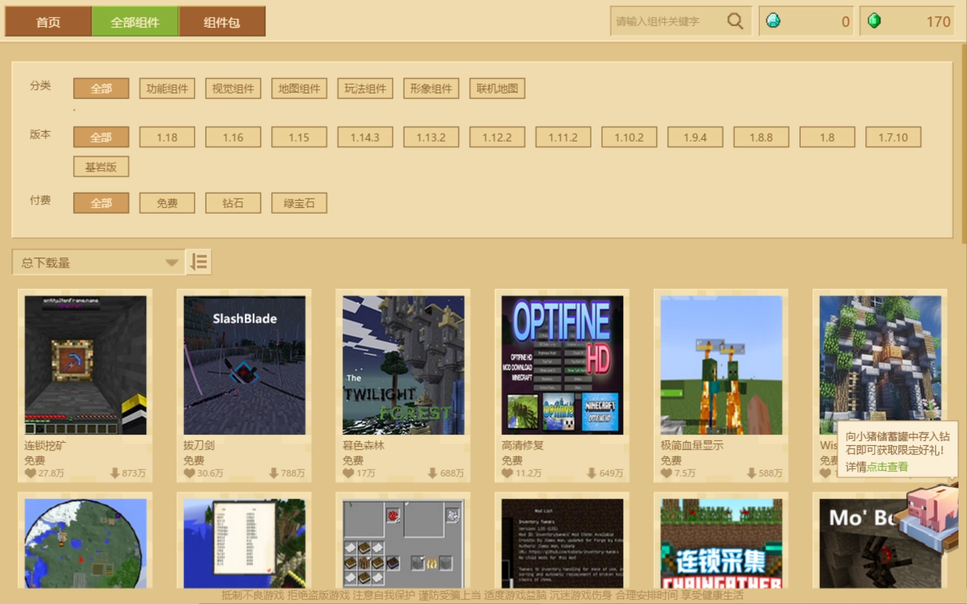This screenshot has height=604, width=967.
Task: Select 全部 in the 分类 row
Action: tap(101, 88)
